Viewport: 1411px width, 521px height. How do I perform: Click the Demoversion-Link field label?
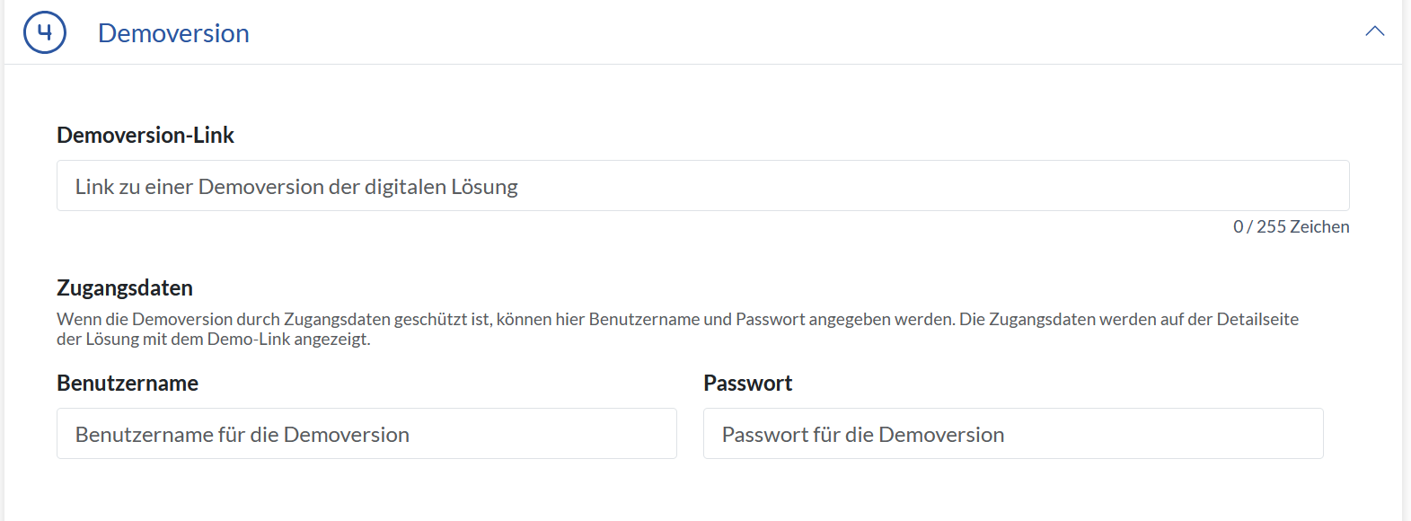[x=146, y=135]
